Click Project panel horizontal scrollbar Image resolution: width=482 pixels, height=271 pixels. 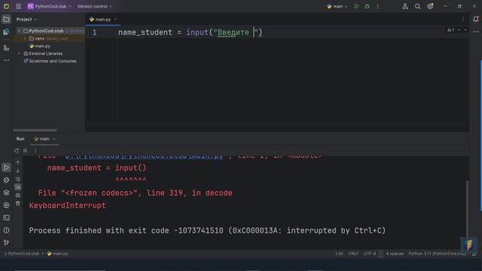click(x=35, y=130)
